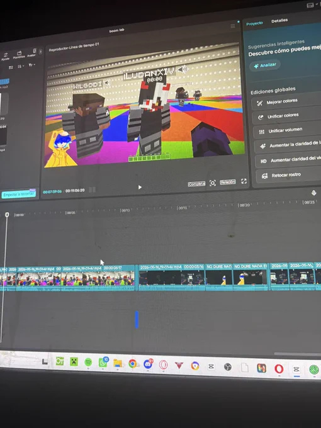321x428 pixels.
Task: Open Google Chrome from the taskbar
Action: [x=133, y=364]
